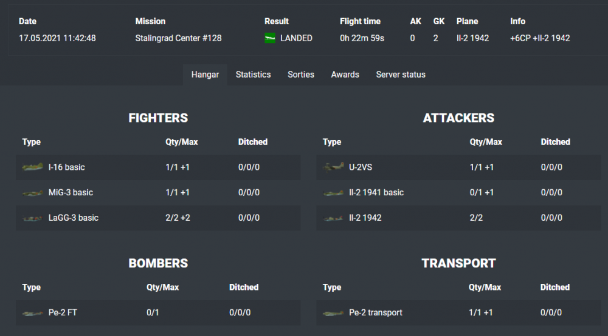Select the Hangar tab

click(205, 75)
